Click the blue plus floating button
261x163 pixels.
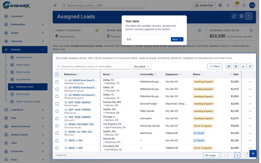(253, 153)
